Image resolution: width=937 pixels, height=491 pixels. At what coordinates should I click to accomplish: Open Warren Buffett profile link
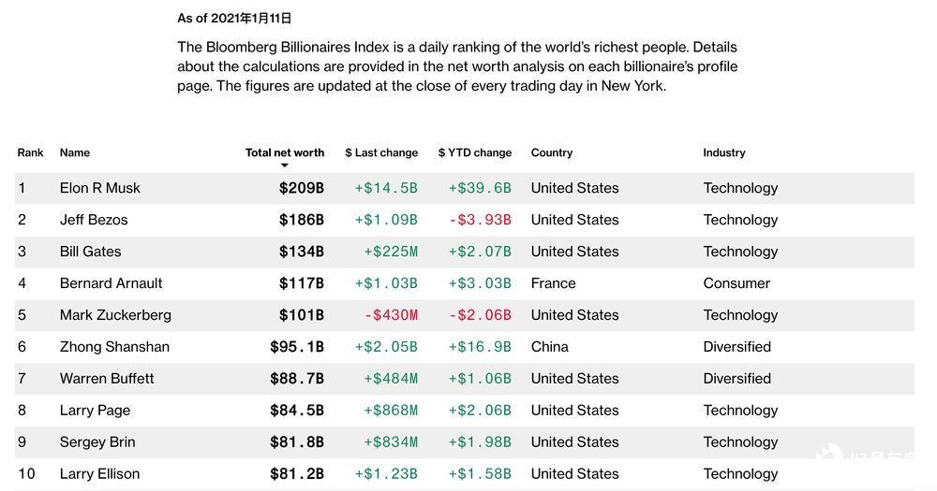107,378
